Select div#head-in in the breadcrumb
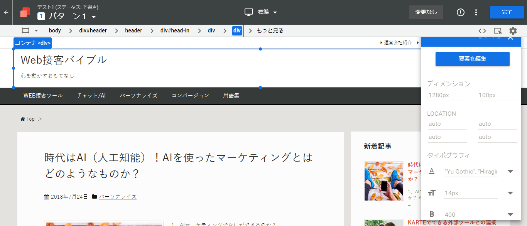This screenshot has height=226, width=527. tap(175, 30)
